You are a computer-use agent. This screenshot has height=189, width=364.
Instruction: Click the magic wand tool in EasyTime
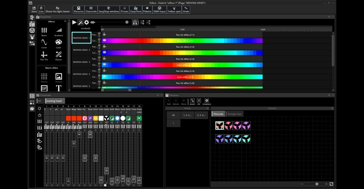point(80,22)
